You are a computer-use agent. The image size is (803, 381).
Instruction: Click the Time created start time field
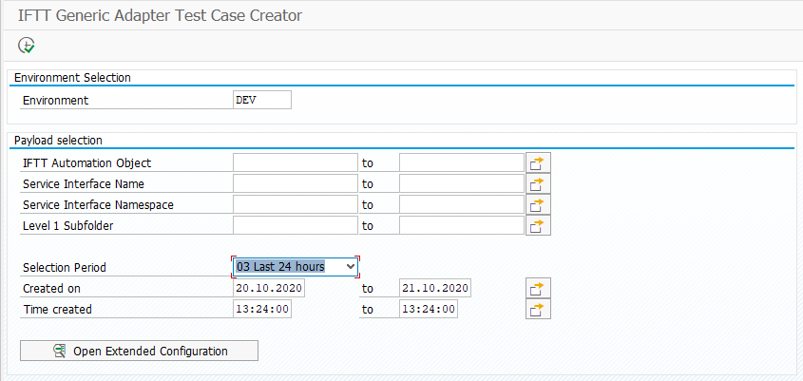tap(262, 309)
